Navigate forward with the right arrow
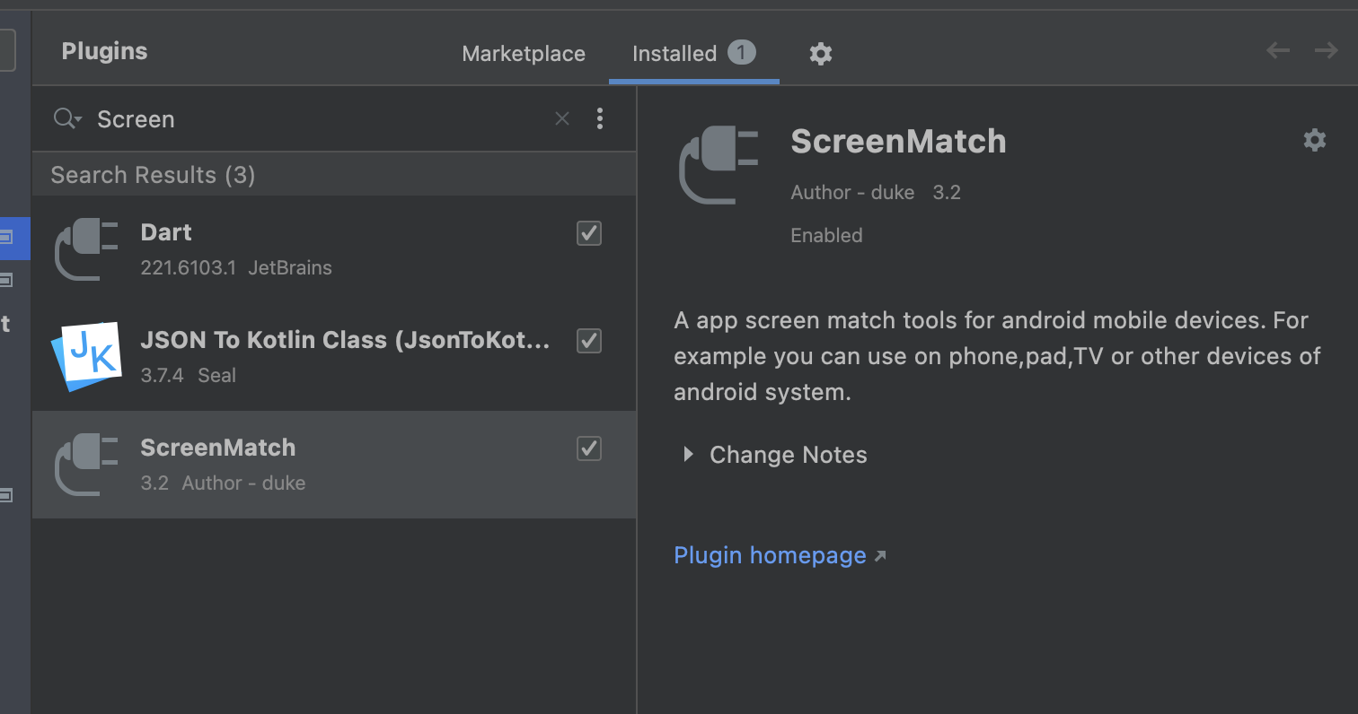Image resolution: width=1358 pixels, height=714 pixels. [x=1326, y=51]
